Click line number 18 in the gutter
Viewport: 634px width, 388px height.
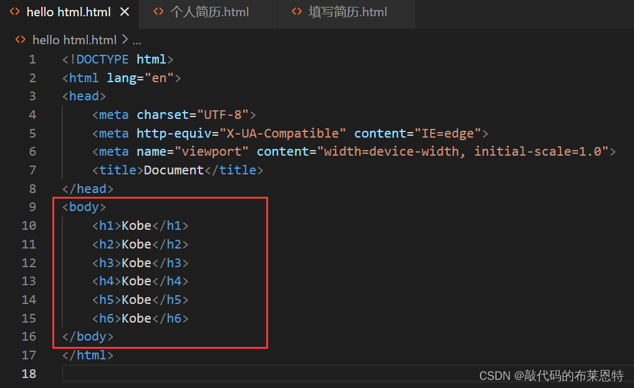point(29,374)
